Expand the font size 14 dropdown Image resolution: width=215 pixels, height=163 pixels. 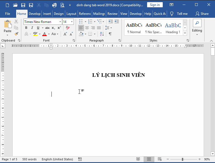[x=72, y=22]
